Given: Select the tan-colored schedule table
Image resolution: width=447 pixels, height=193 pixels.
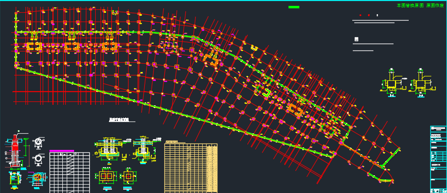Looking at the screenshot, I should (x=191, y=168).
